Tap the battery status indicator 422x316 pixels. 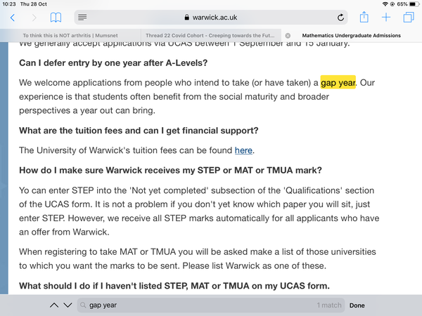[414, 4]
